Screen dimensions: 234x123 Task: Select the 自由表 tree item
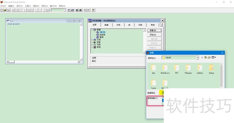pos(102,35)
